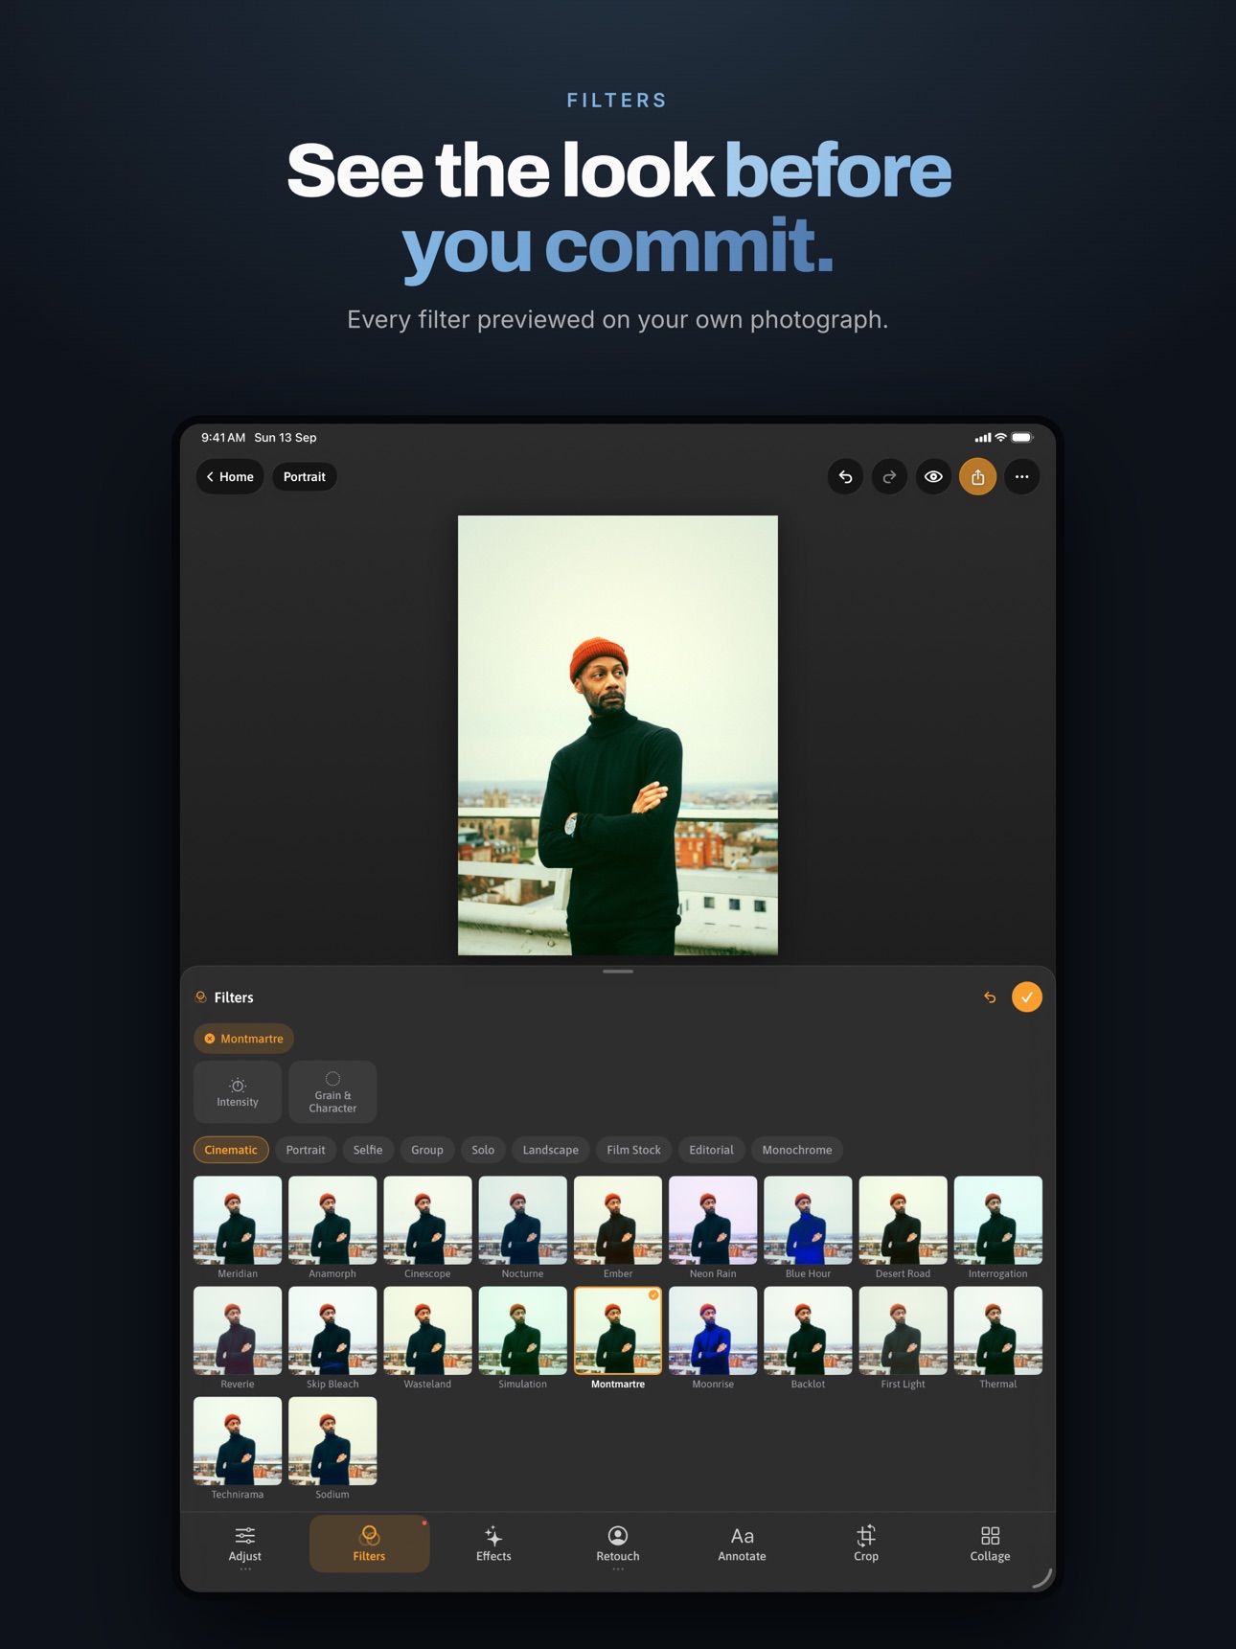Image resolution: width=1236 pixels, height=1649 pixels.
Task: Select the Monochrome category
Action: 797,1150
